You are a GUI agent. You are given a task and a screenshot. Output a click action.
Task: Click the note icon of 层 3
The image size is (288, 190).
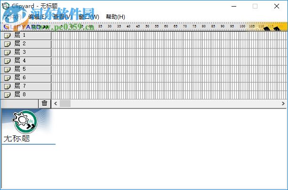click(8, 53)
